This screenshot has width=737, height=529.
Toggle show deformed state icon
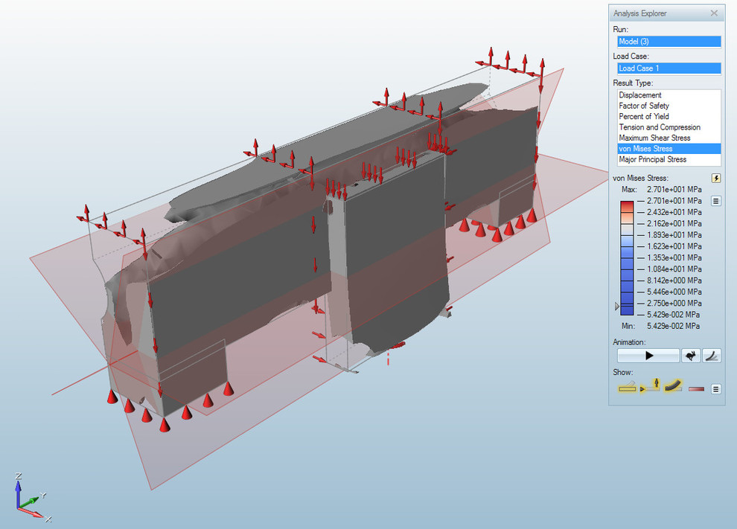click(674, 386)
